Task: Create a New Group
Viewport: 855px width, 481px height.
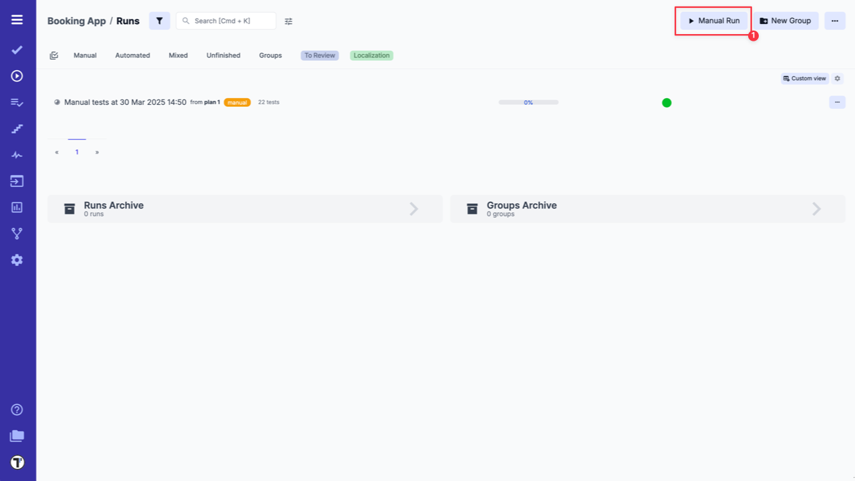Action: 786,21
